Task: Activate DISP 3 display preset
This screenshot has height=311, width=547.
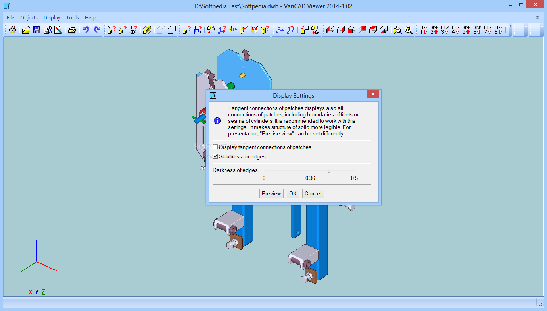Action: (445, 30)
